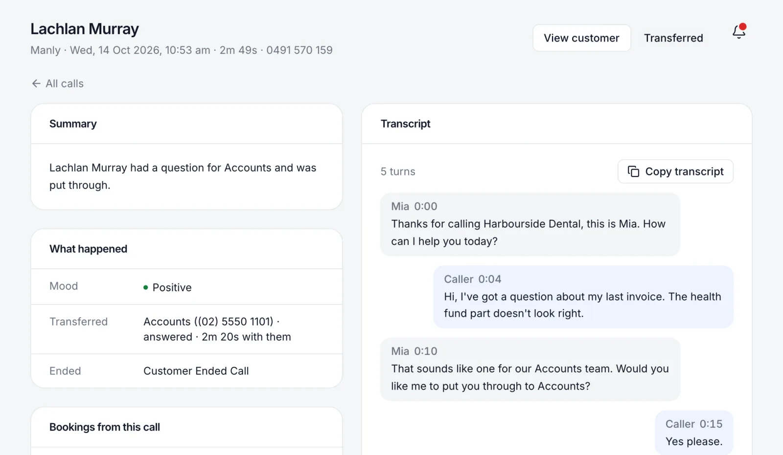Click the phone number 0491 570 159
Screen dimensions: 783x455
click(299, 50)
